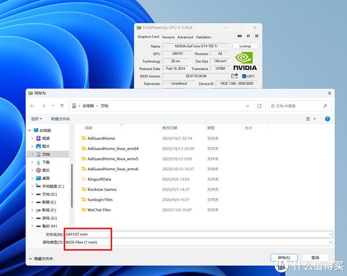Select the Rockstar Games folder

pyautogui.click(x=102, y=189)
